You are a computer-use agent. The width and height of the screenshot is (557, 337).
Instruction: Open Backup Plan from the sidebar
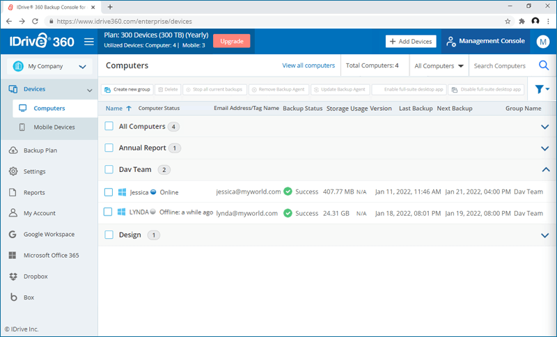40,150
